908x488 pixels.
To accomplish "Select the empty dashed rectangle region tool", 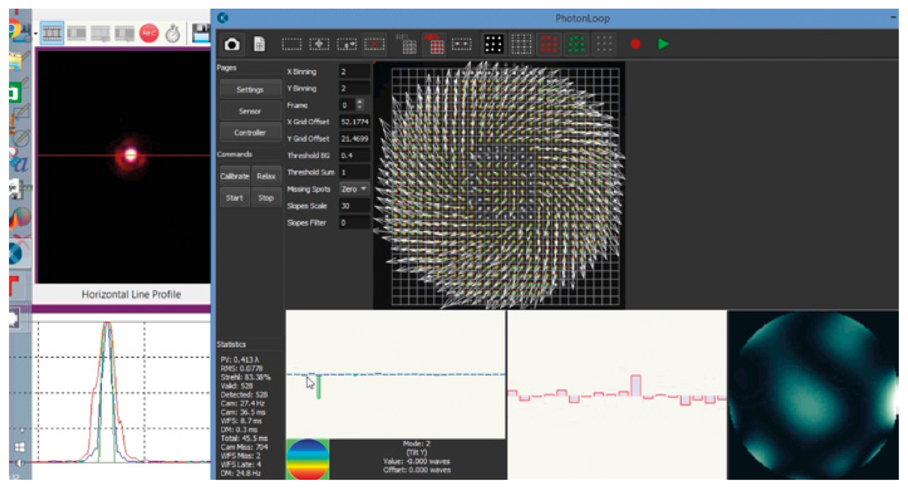I will 291,45.
